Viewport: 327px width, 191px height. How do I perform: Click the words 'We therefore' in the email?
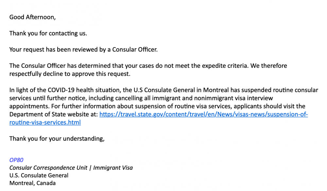coord(268,66)
